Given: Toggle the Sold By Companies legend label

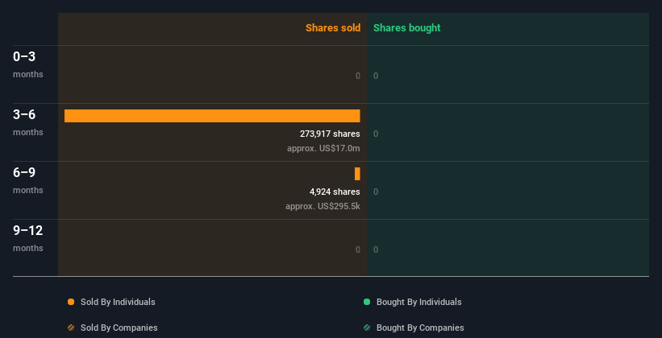Looking at the screenshot, I should click(119, 328).
